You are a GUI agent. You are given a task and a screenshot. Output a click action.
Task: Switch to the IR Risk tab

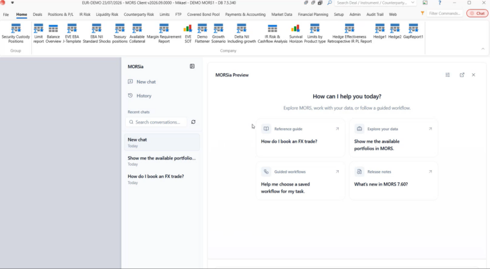pyautogui.click(x=85, y=15)
